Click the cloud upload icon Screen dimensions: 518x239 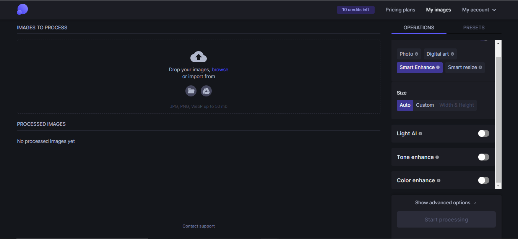(x=198, y=57)
